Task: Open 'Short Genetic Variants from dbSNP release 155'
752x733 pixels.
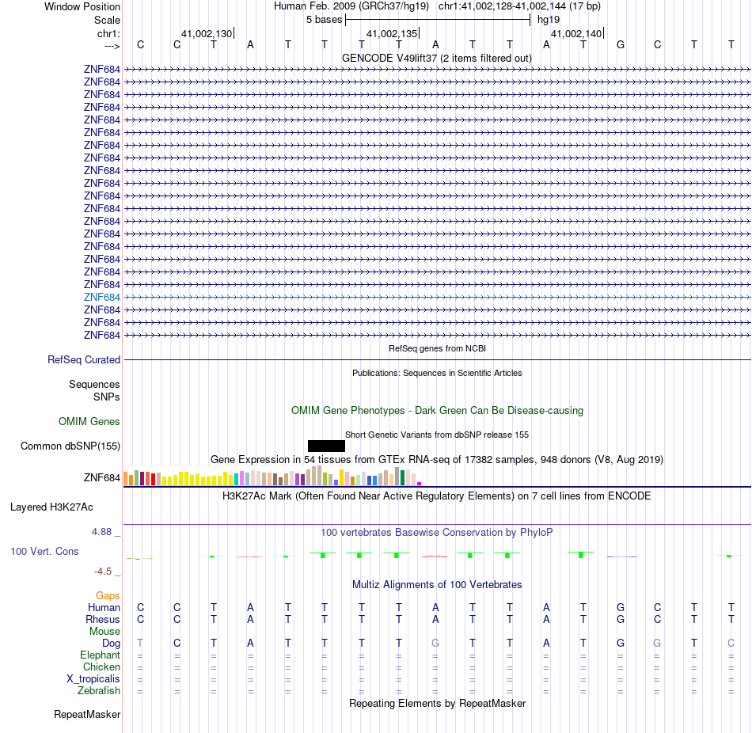Action: [x=437, y=435]
